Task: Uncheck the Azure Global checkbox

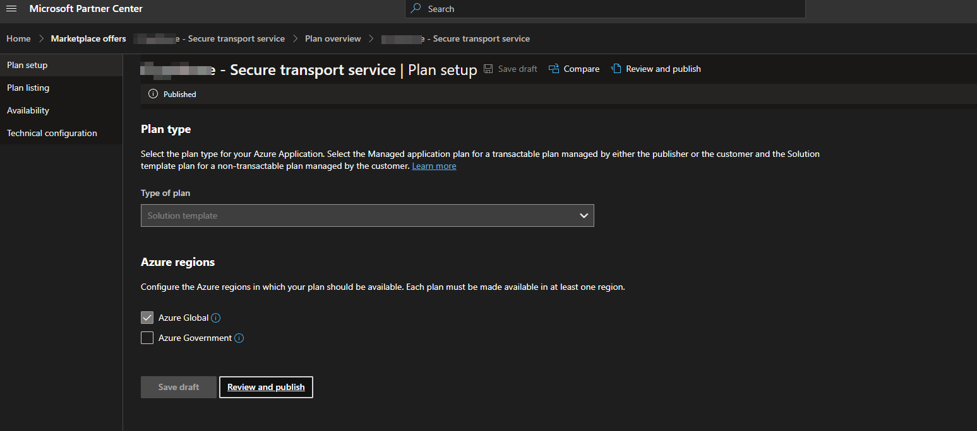Action: 147,318
